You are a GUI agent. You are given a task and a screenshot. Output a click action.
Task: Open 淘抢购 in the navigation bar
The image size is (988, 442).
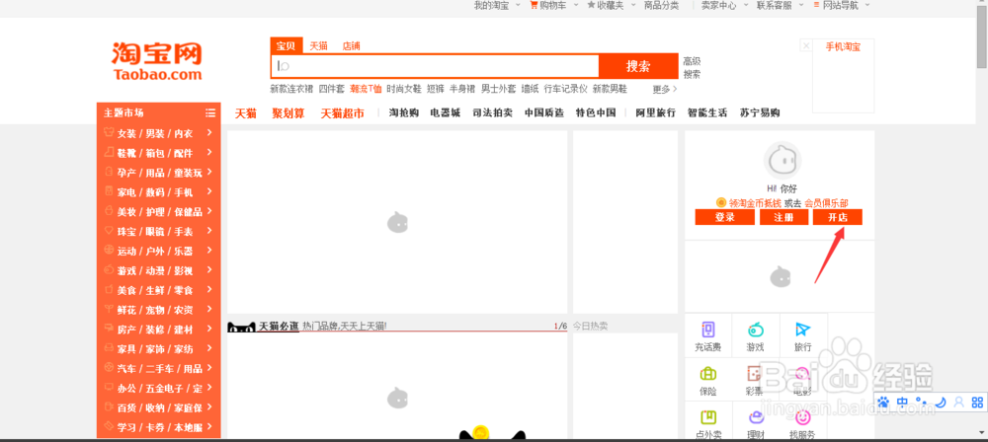pos(404,113)
